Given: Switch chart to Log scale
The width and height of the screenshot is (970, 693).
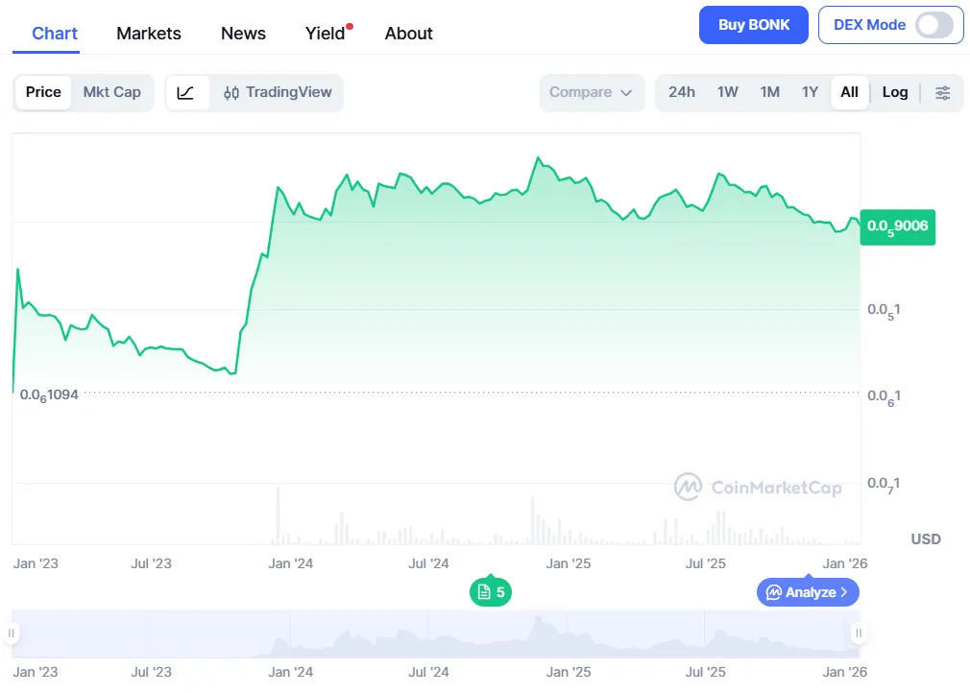Looking at the screenshot, I should click(895, 92).
